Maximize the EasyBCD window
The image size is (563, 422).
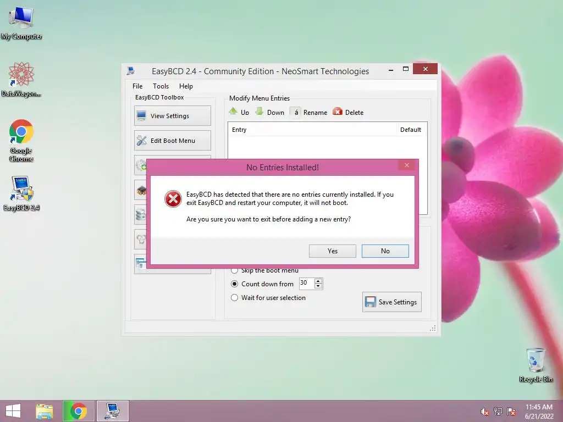(405, 69)
